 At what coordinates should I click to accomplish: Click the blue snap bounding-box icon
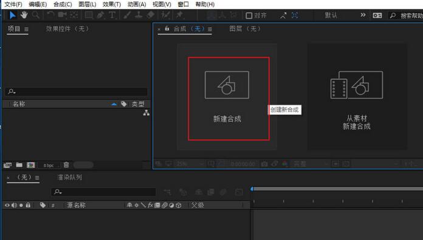pyautogui.click(x=295, y=15)
